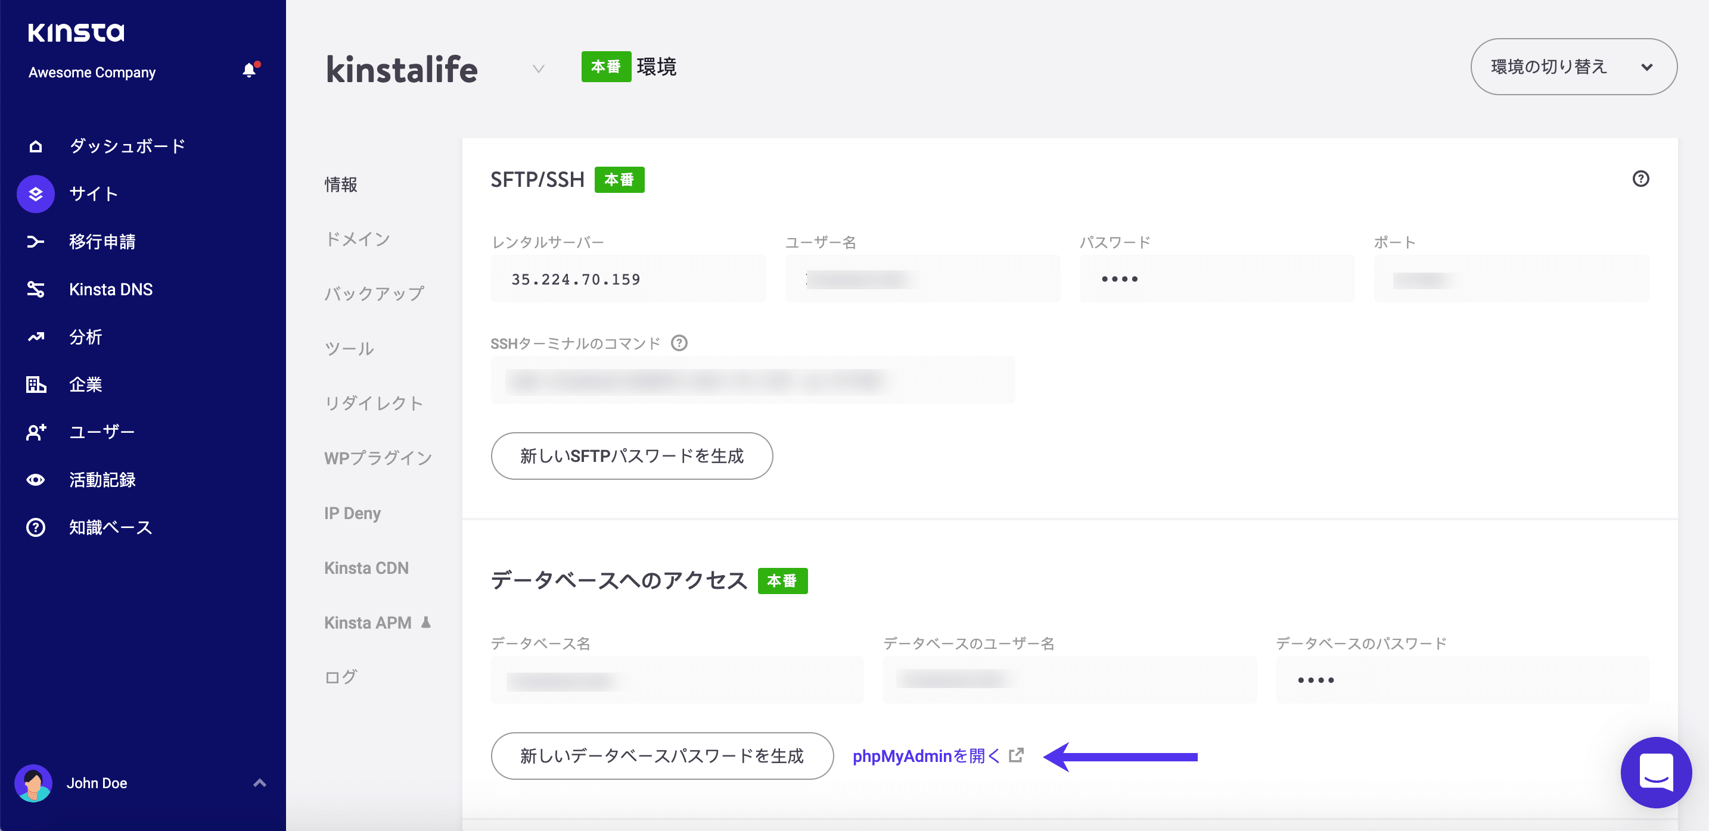
Task: Click the レンタルサーバー IP address field
Action: click(x=628, y=279)
